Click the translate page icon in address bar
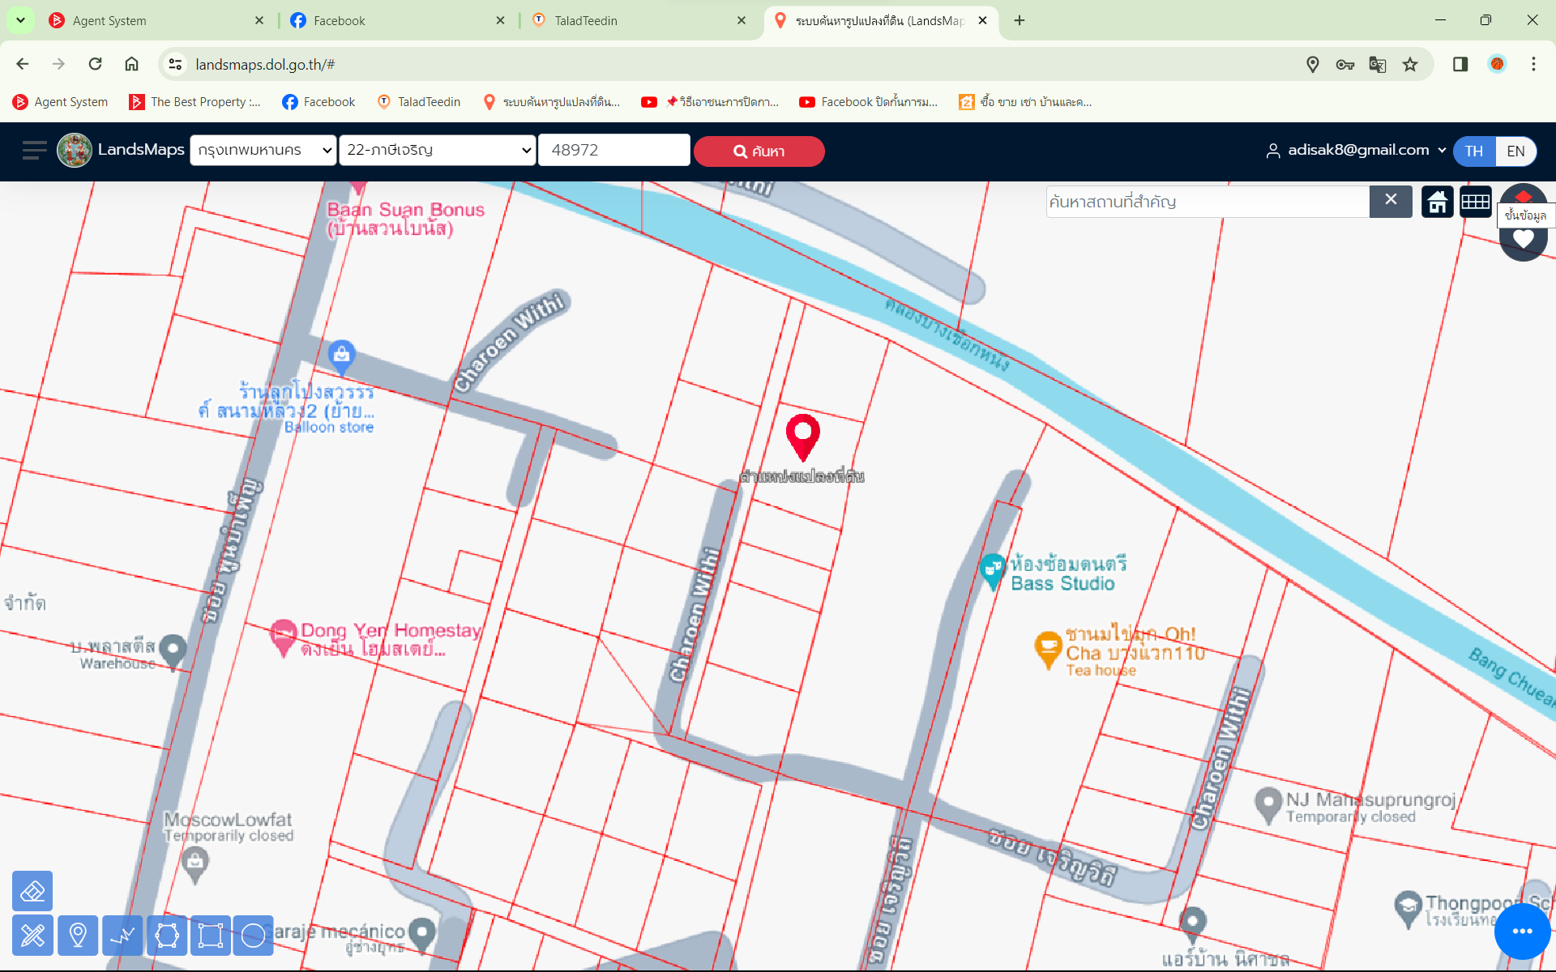 tap(1377, 64)
